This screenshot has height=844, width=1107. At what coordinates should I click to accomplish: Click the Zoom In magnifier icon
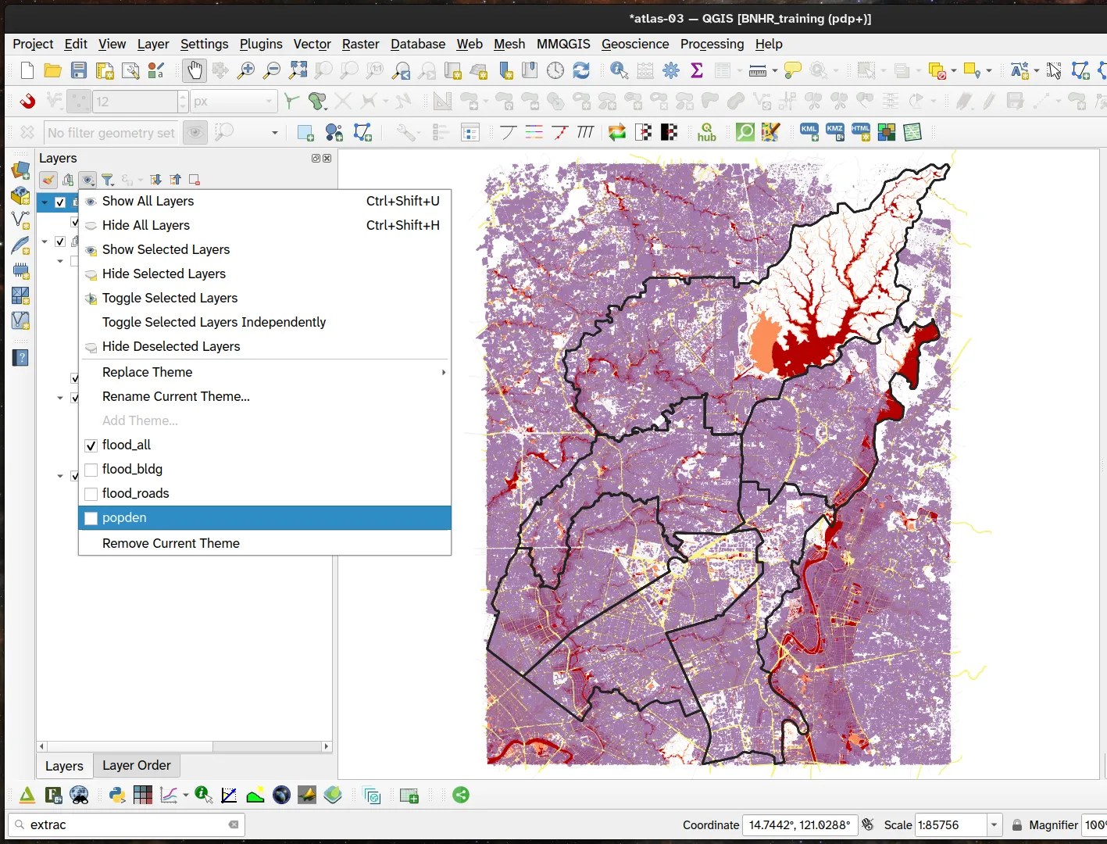pos(246,71)
